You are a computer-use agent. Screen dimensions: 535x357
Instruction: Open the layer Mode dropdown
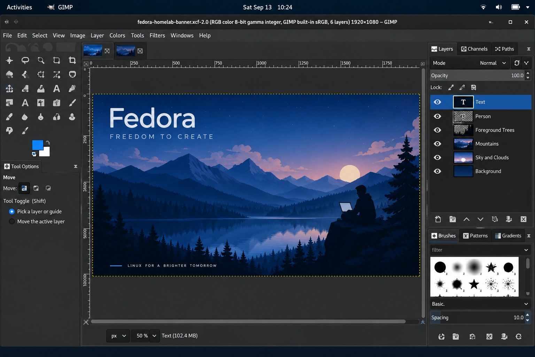pos(470,63)
